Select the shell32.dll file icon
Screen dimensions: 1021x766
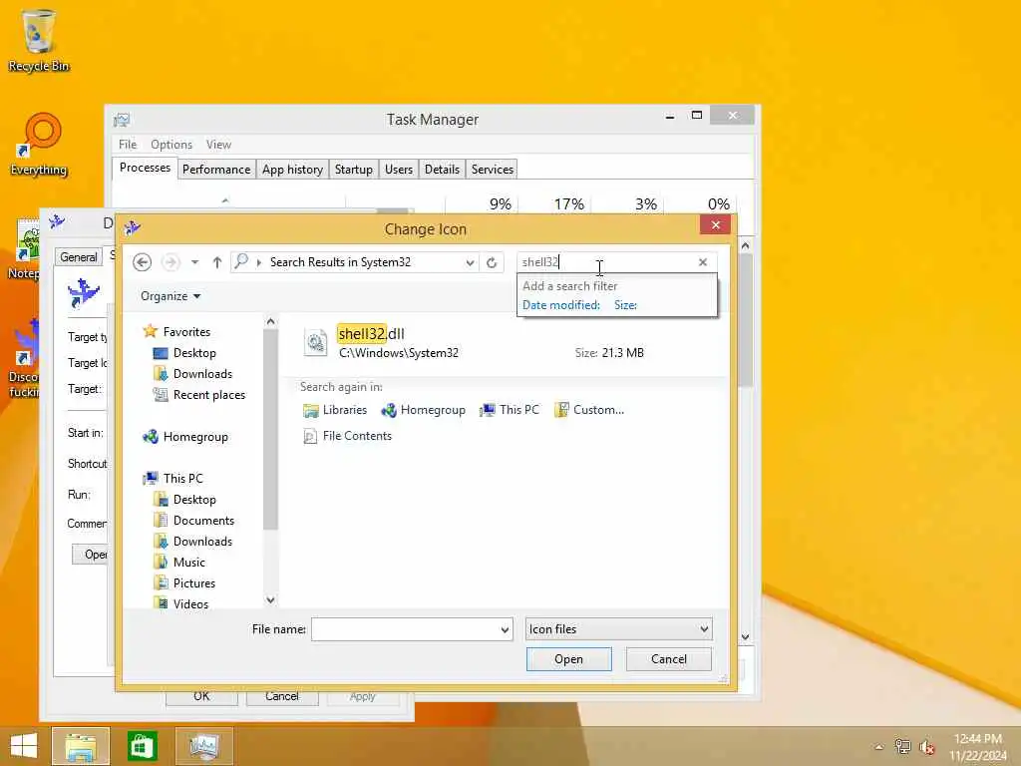pos(316,342)
